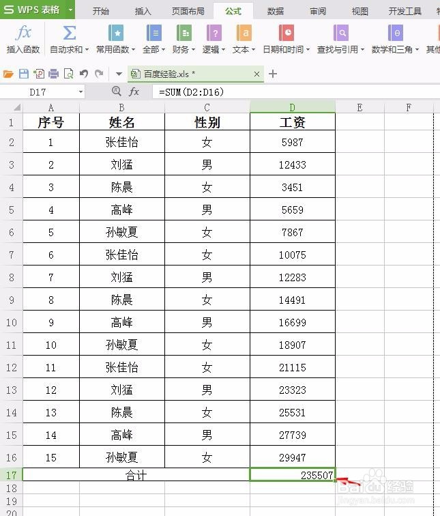
Task: Add a new document tab with plus icon
Action: 273,74
